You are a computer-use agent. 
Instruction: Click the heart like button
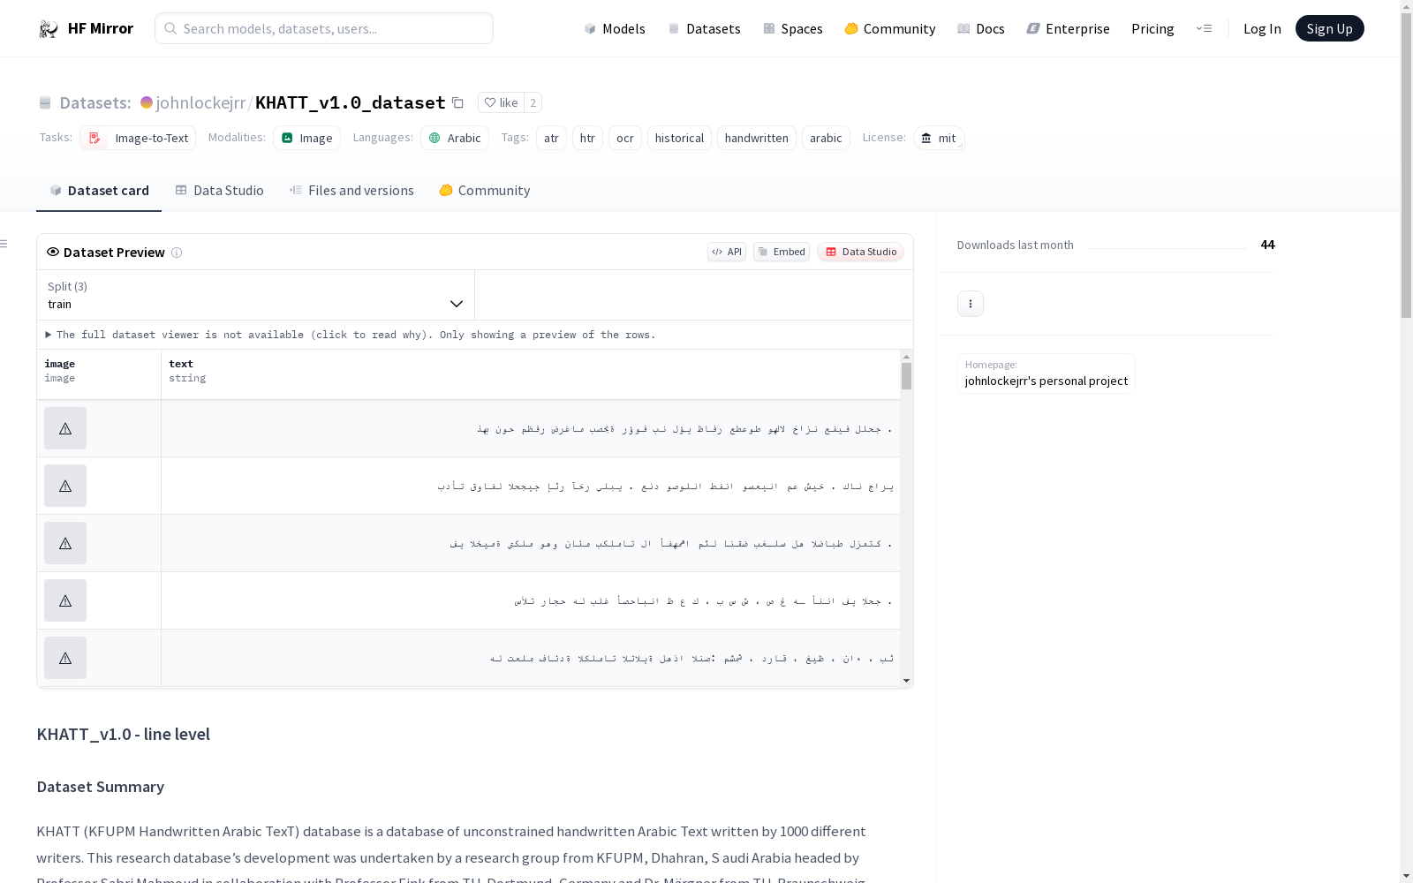click(501, 102)
